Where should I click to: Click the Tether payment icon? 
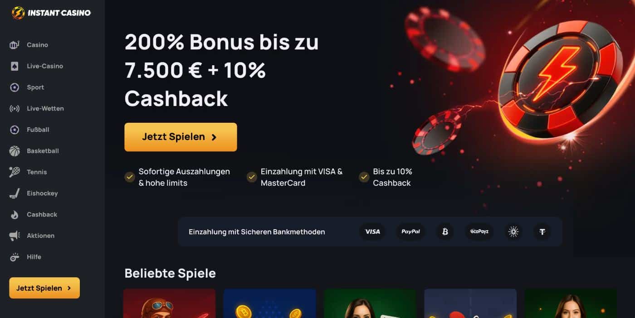click(542, 231)
